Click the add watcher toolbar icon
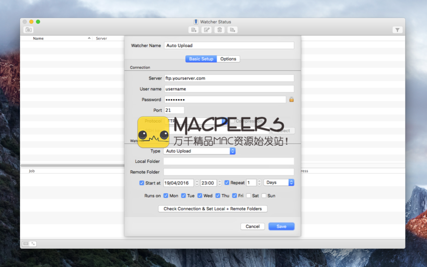 point(193,30)
